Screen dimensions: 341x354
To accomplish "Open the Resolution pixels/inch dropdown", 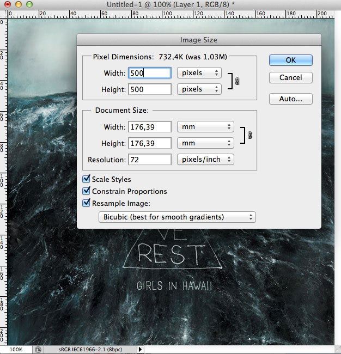I will click(x=205, y=160).
